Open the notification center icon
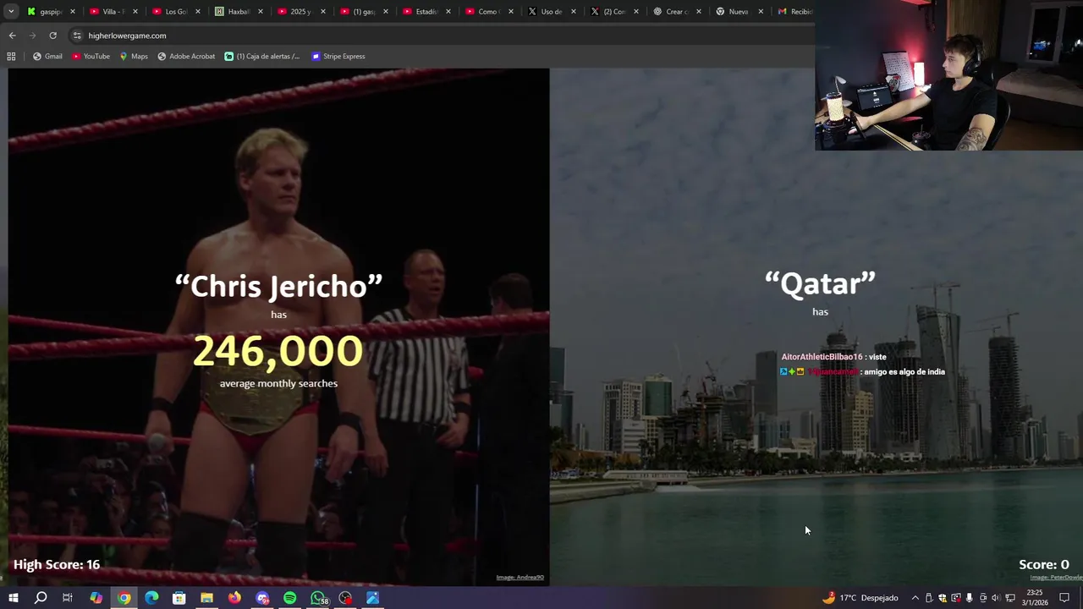 [x=1064, y=598]
